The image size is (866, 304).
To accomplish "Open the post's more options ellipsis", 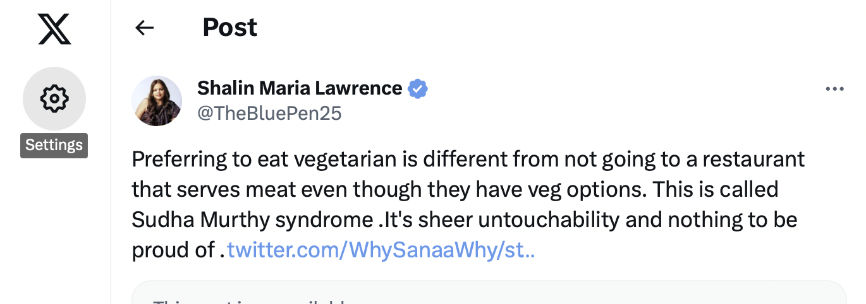I will pos(835,90).
